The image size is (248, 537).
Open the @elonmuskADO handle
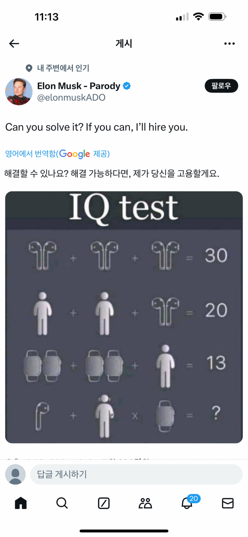pyautogui.click(x=71, y=98)
